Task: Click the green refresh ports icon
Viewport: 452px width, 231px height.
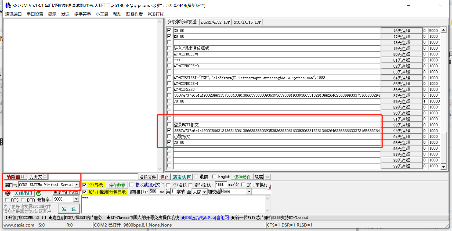Action: pyautogui.click(x=38, y=193)
